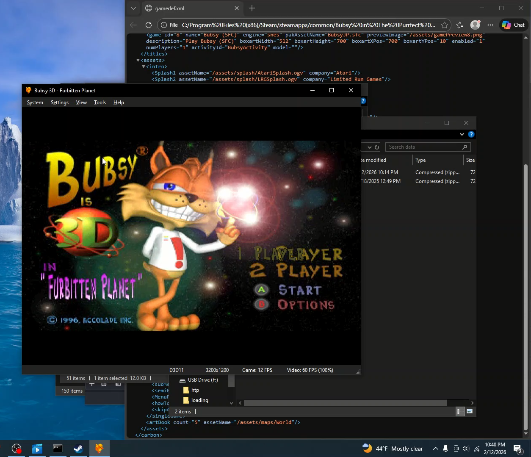Open the Tools menu in emulator
The image size is (531, 457).
(x=100, y=102)
